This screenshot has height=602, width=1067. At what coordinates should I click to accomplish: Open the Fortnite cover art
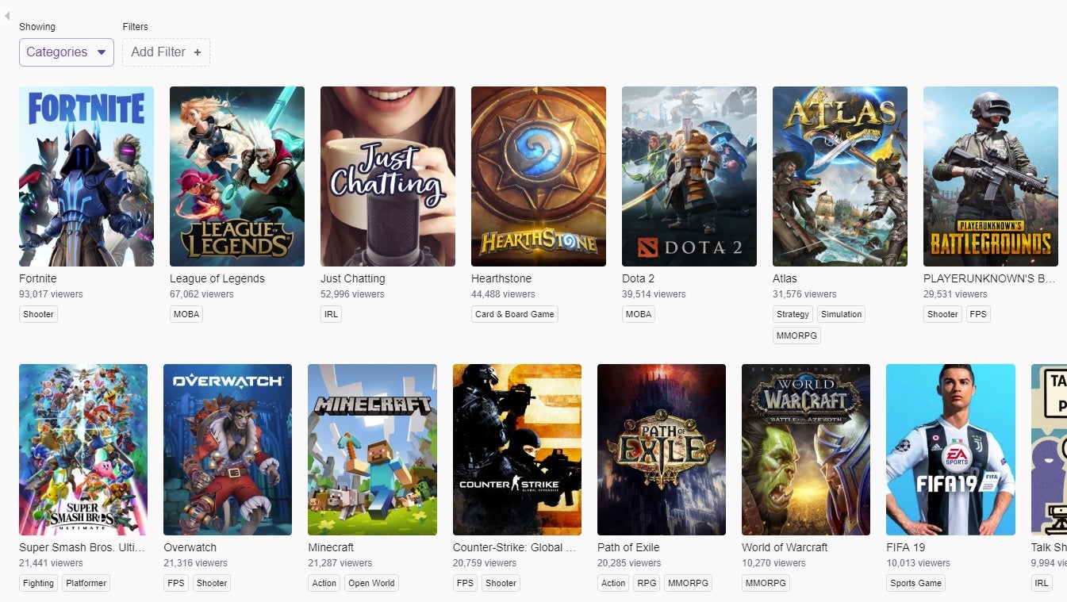(x=86, y=176)
